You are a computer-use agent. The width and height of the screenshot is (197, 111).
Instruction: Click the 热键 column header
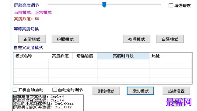pos(170,56)
